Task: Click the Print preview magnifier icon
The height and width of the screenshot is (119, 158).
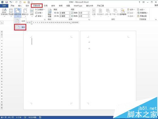Action: coord(28,2)
